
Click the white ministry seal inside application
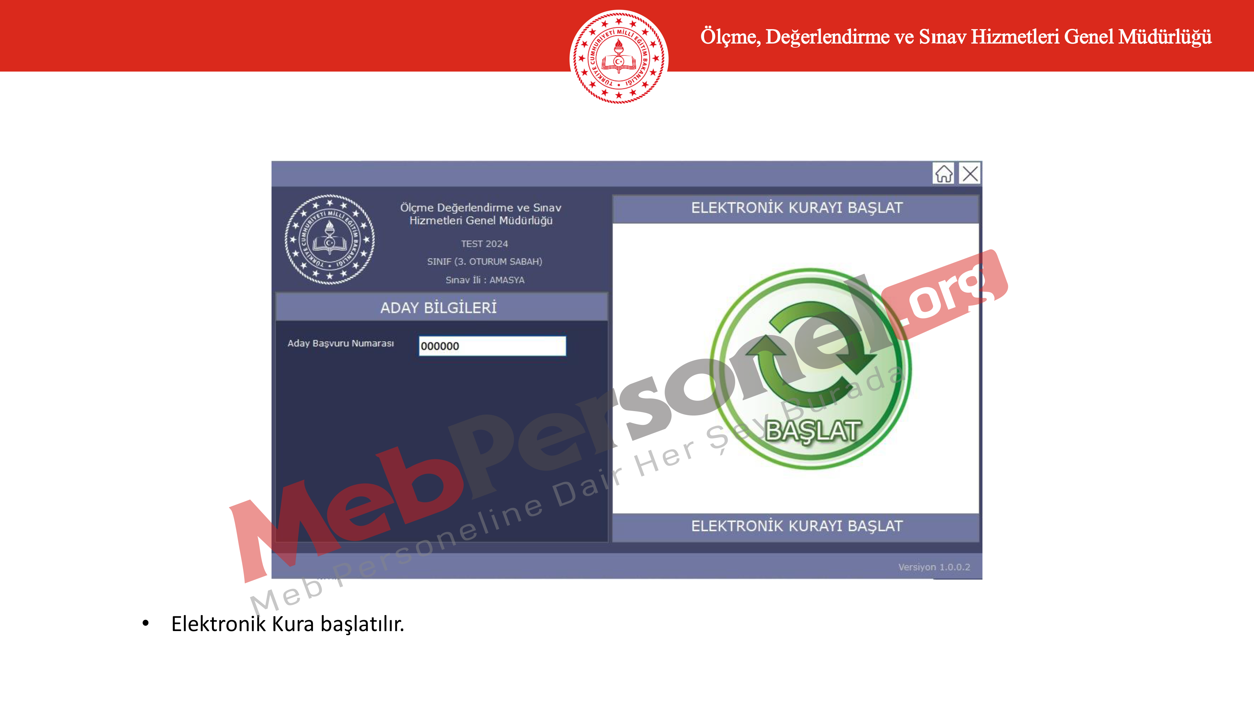(329, 239)
